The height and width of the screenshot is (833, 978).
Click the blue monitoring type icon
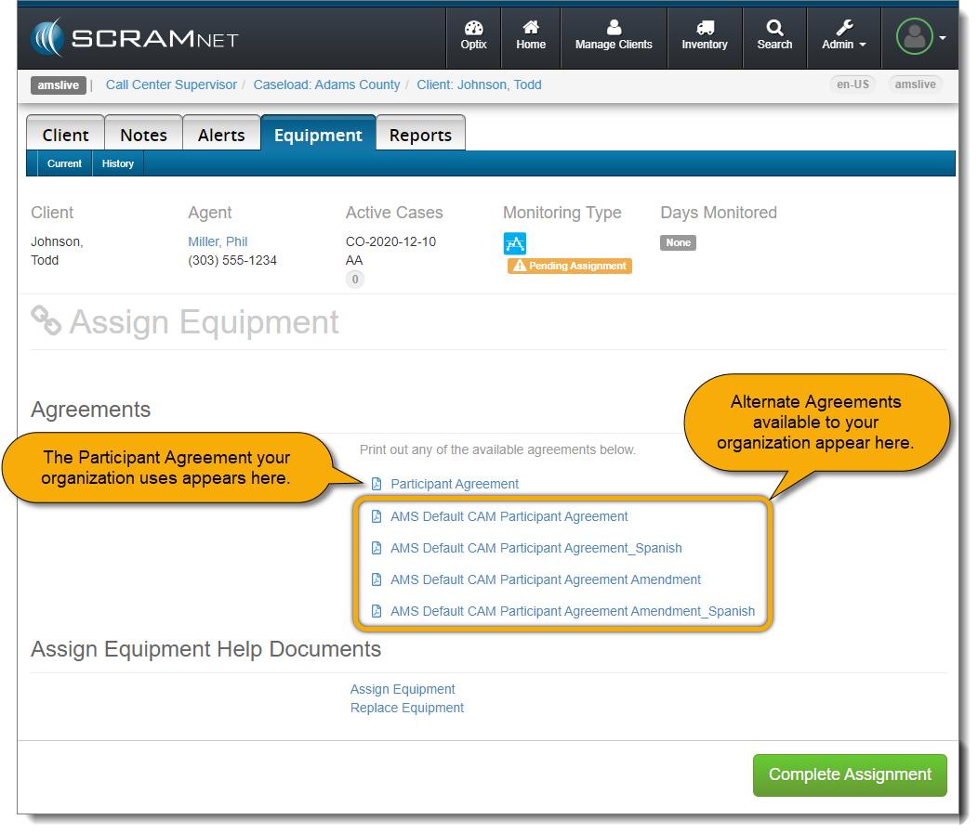click(x=515, y=243)
